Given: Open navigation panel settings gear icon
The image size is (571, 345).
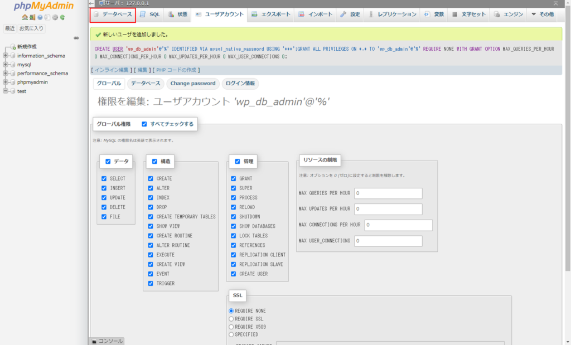Looking at the screenshot, I should coord(55,17).
